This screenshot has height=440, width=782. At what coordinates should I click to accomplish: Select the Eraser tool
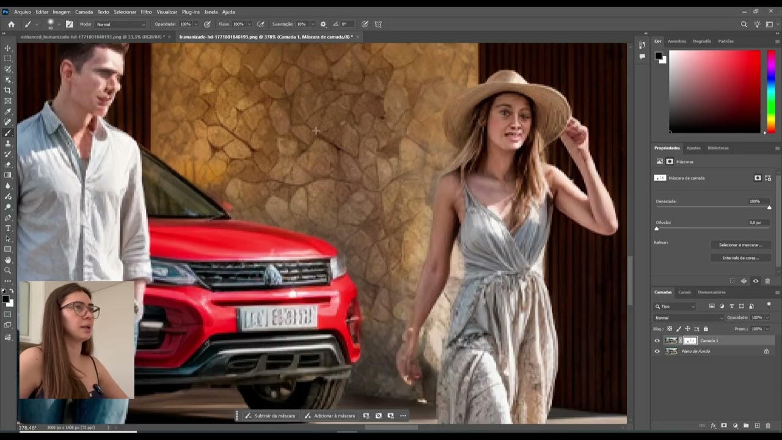8,164
